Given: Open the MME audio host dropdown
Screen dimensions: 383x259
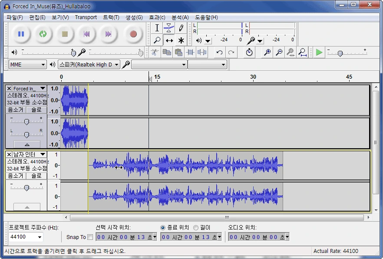Looking at the screenshot, I should click(x=27, y=64).
